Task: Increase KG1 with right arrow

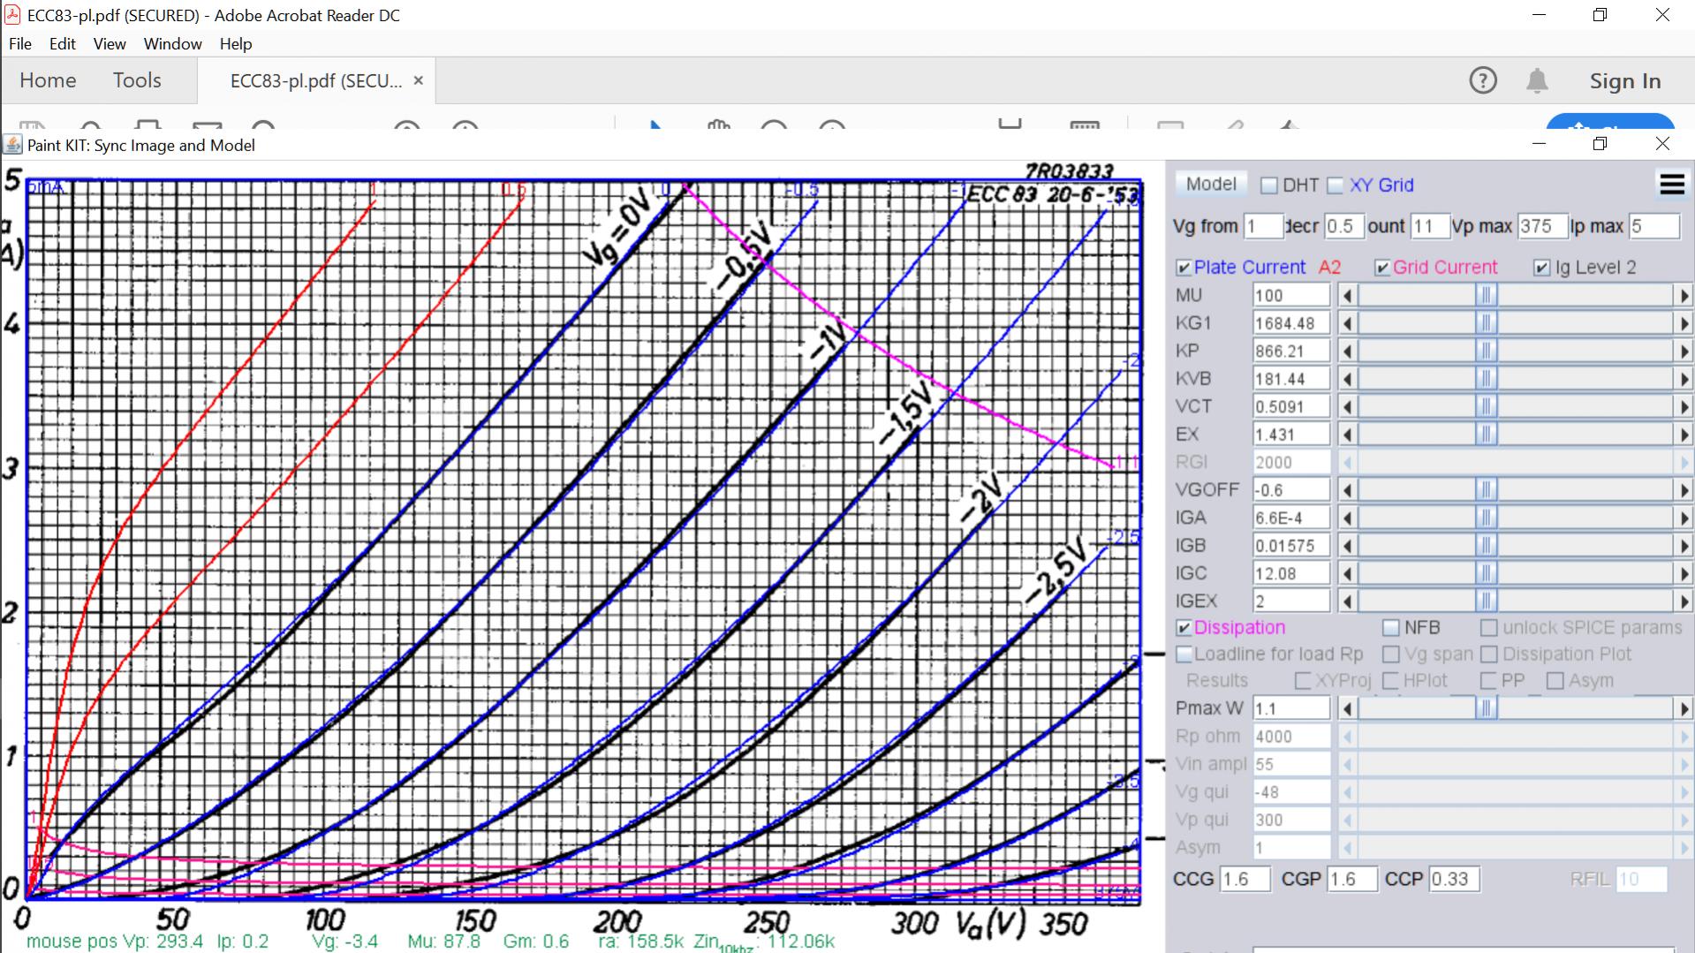Action: point(1684,323)
